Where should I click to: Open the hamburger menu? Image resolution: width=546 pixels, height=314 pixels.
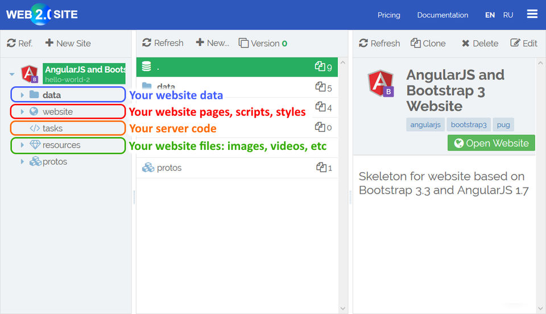532,14
